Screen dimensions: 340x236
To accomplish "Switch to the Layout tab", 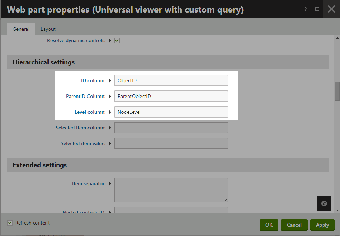I will pyautogui.click(x=48, y=29).
